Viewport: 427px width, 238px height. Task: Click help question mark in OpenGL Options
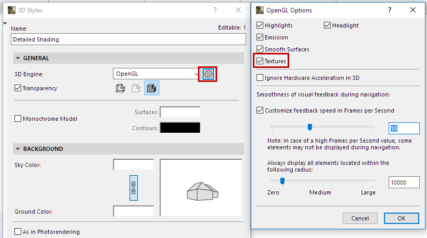pyautogui.click(x=390, y=10)
